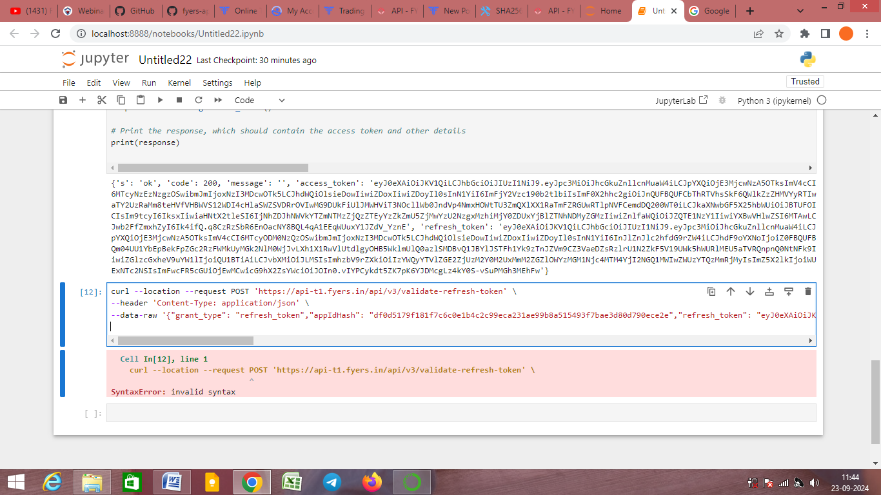
Task: Open Telegram from taskbar
Action: 332,481
